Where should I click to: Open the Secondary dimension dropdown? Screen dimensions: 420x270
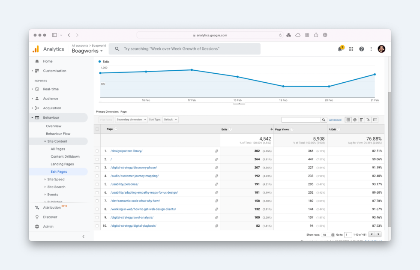(x=131, y=119)
